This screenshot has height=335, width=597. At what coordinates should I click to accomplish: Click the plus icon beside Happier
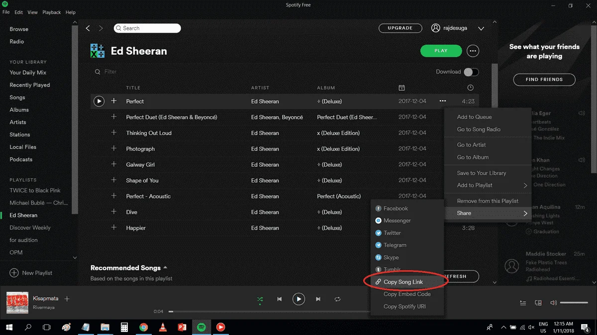(x=113, y=228)
